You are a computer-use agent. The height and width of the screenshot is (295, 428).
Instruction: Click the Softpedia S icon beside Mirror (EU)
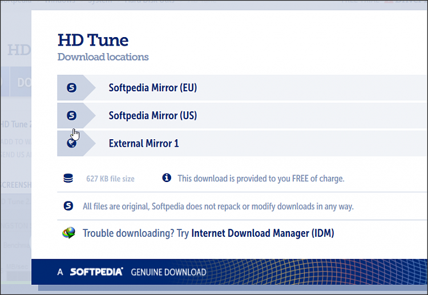[x=71, y=88]
